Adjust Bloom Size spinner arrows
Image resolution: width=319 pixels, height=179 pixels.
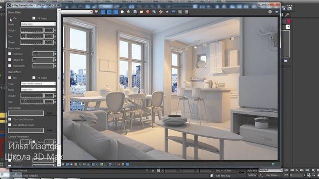pyautogui.click(x=55, y=36)
